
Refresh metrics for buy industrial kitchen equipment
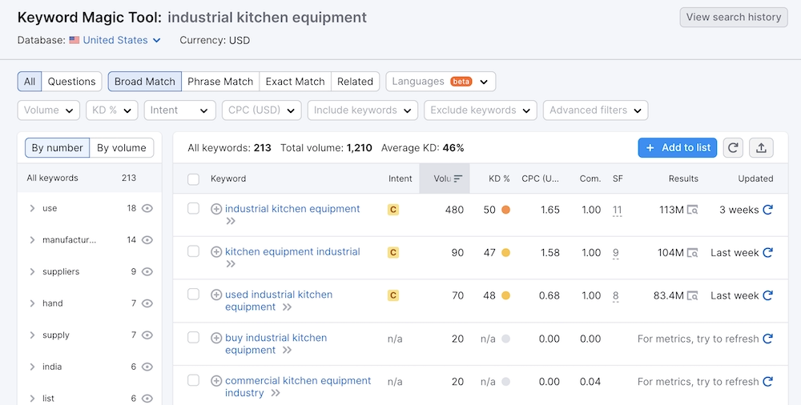click(x=767, y=339)
